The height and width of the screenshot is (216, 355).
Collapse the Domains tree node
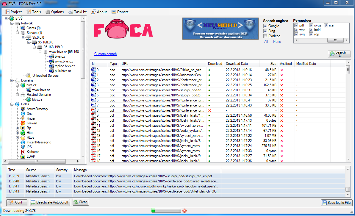[x=12, y=80]
